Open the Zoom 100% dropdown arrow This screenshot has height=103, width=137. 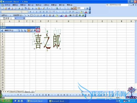[x=85, y=8]
